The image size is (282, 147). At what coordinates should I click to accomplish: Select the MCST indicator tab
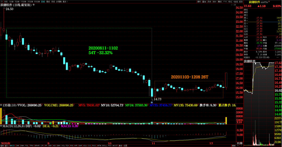[x=115, y=145]
